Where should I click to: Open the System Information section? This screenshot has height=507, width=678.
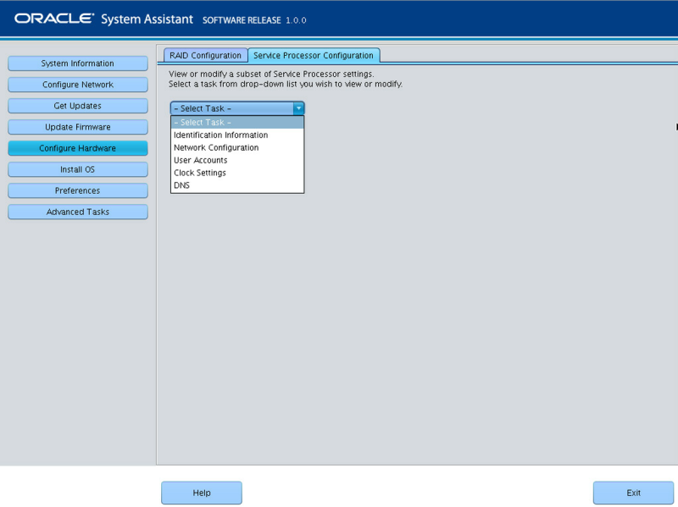[x=78, y=63]
